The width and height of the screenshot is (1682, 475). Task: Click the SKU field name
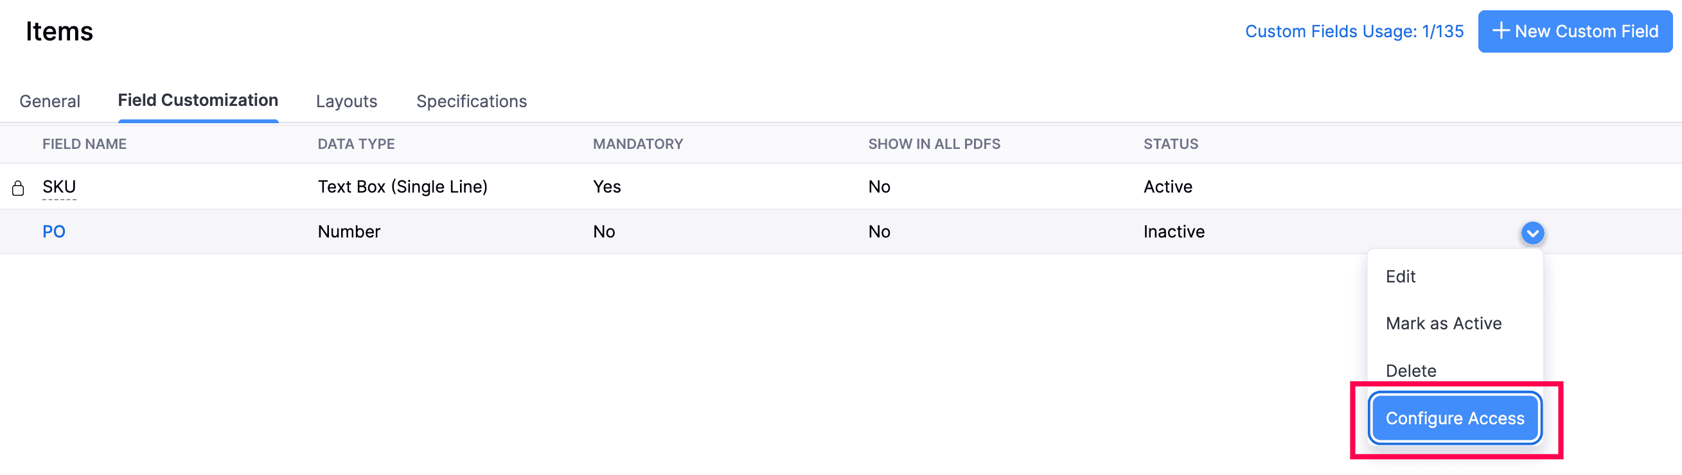pyautogui.click(x=58, y=187)
